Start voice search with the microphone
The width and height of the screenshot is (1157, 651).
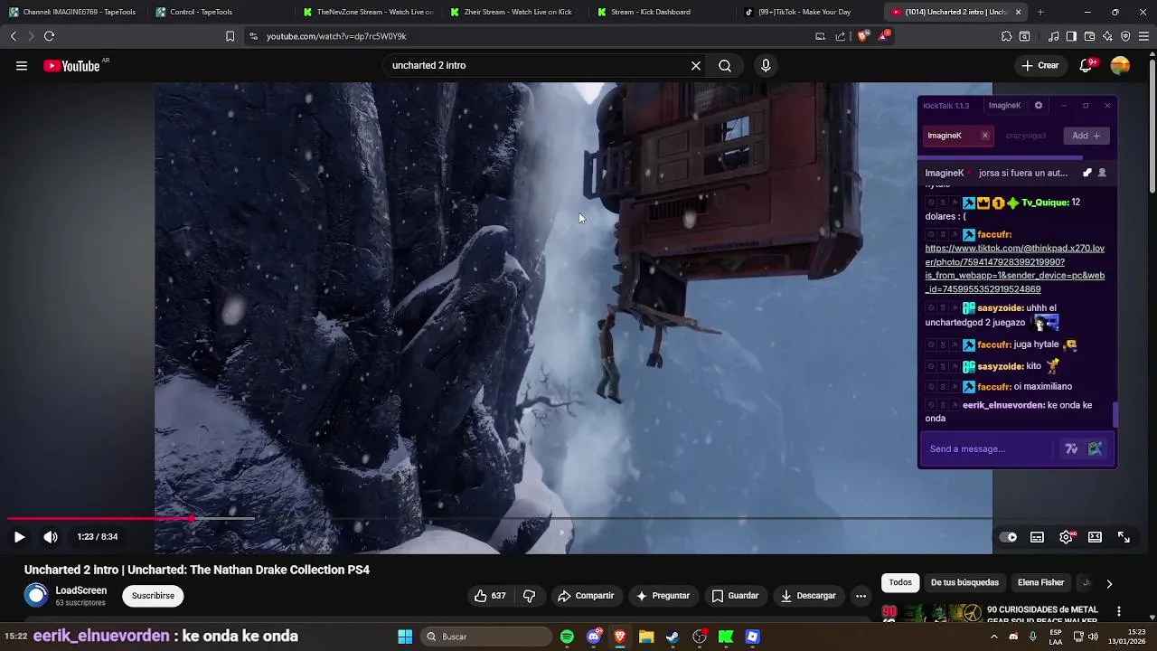[766, 66]
